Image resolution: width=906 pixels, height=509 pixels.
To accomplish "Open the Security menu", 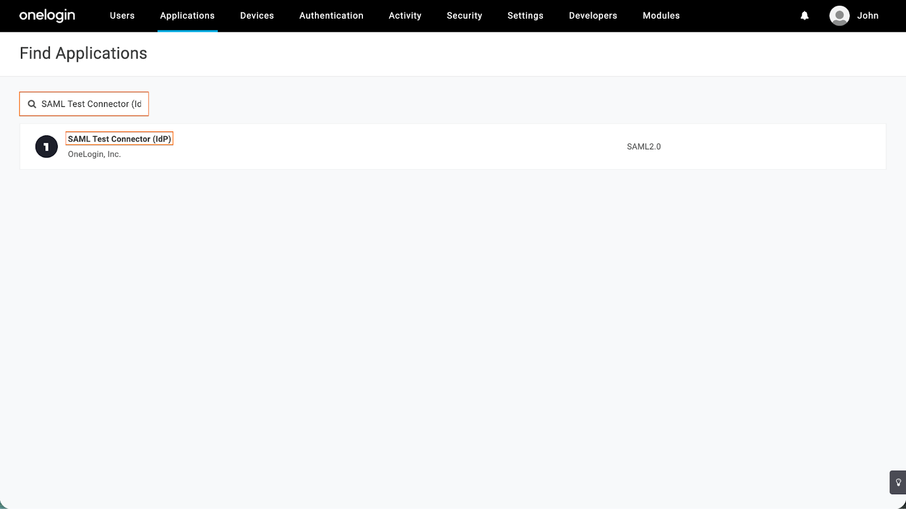I will (464, 16).
